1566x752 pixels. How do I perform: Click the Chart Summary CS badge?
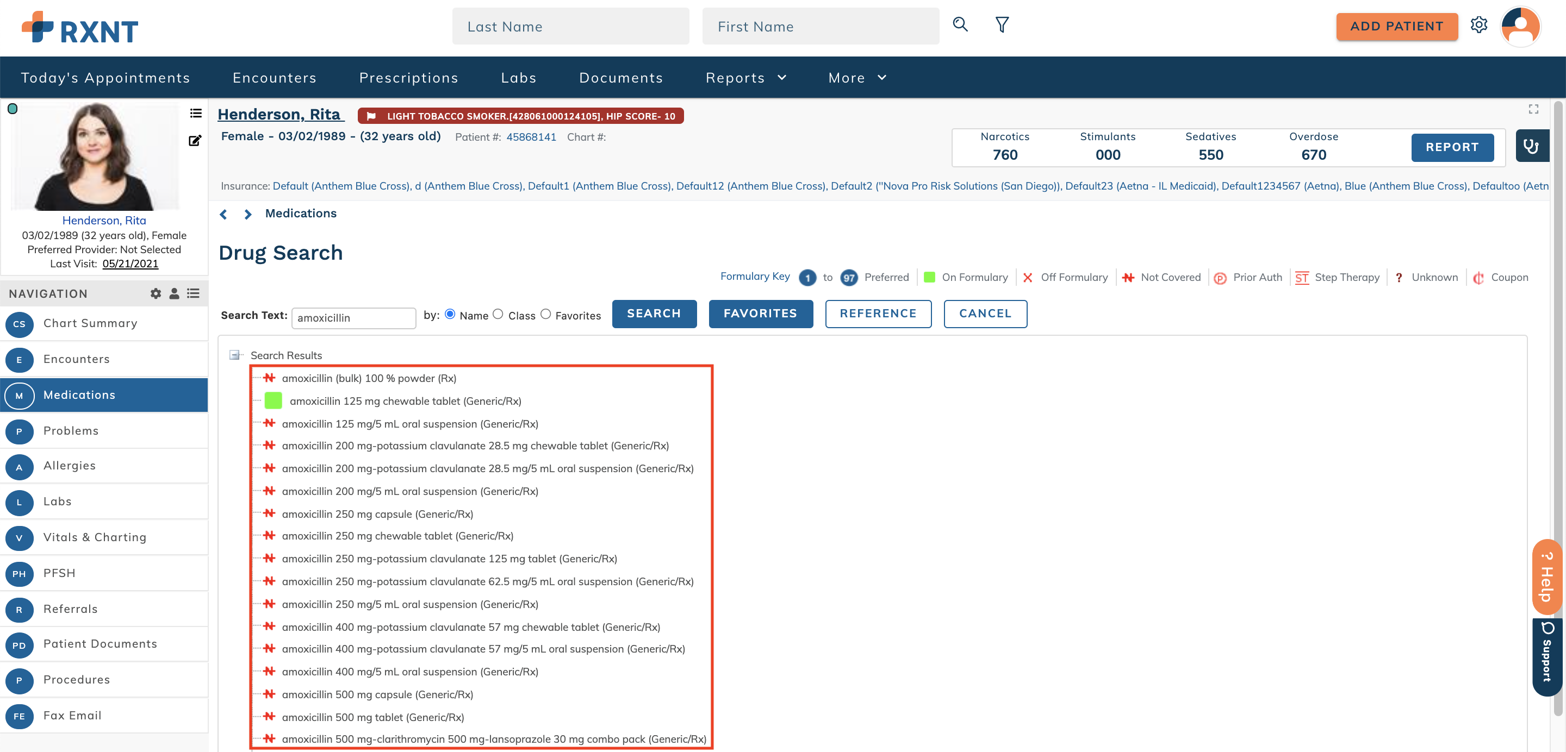click(x=20, y=324)
